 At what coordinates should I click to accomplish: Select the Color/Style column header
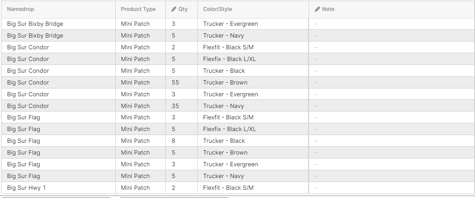pyautogui.click(x=218, y=9)
